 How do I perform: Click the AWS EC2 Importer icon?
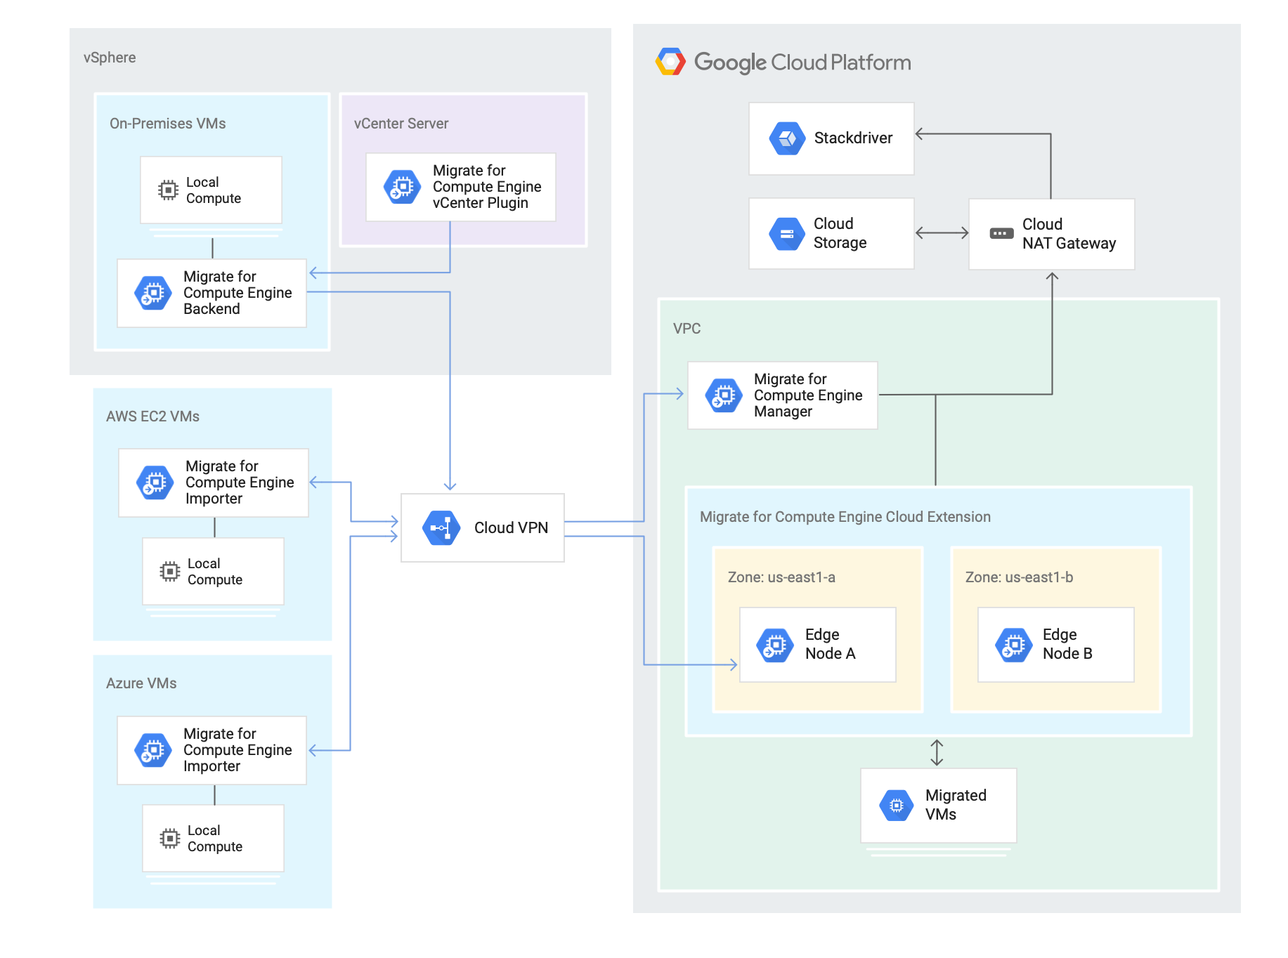click(155, 483)
